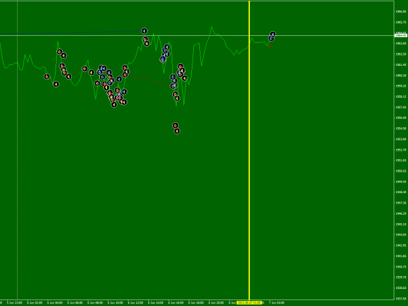Click the 1966.85 price scale label
Screen dimensions: 408x306
coord(401,12)
